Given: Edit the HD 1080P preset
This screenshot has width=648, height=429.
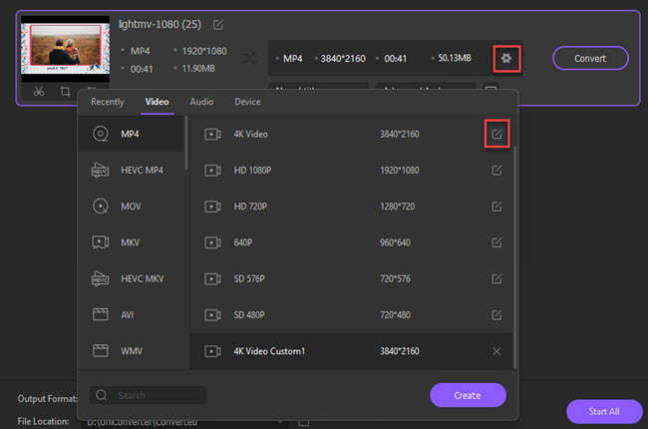Looking at the screenshot, I should [x=496, y=170].
